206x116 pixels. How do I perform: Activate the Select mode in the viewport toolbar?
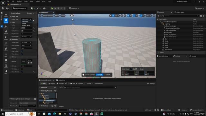[x=110, y=15]
